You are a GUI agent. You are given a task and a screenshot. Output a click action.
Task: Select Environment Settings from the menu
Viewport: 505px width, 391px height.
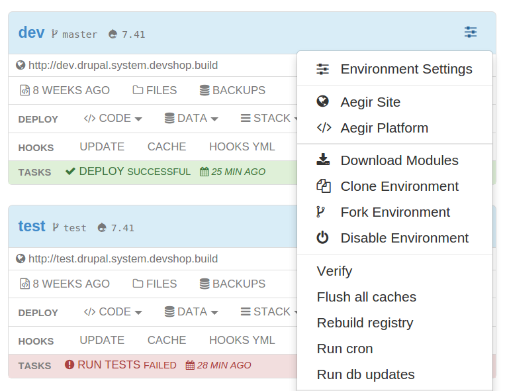point(394,69)
